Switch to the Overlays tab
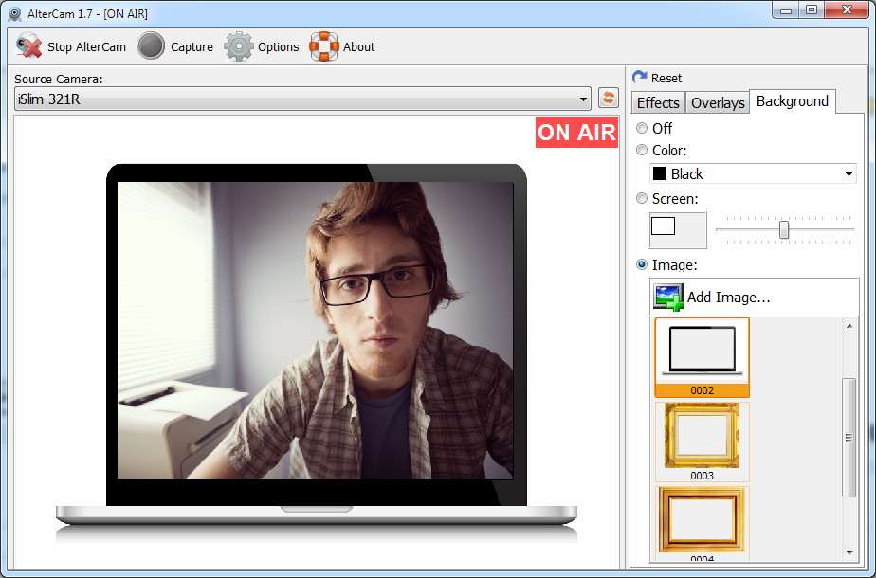Screen dimensions: 876x578 pyautogui.click(x=718, y=102)
